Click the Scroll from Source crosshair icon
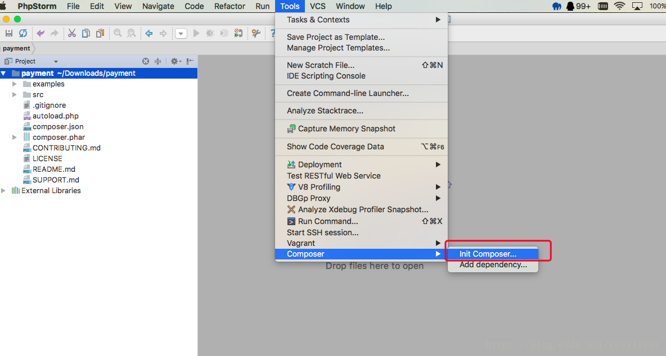 [146, 61]
